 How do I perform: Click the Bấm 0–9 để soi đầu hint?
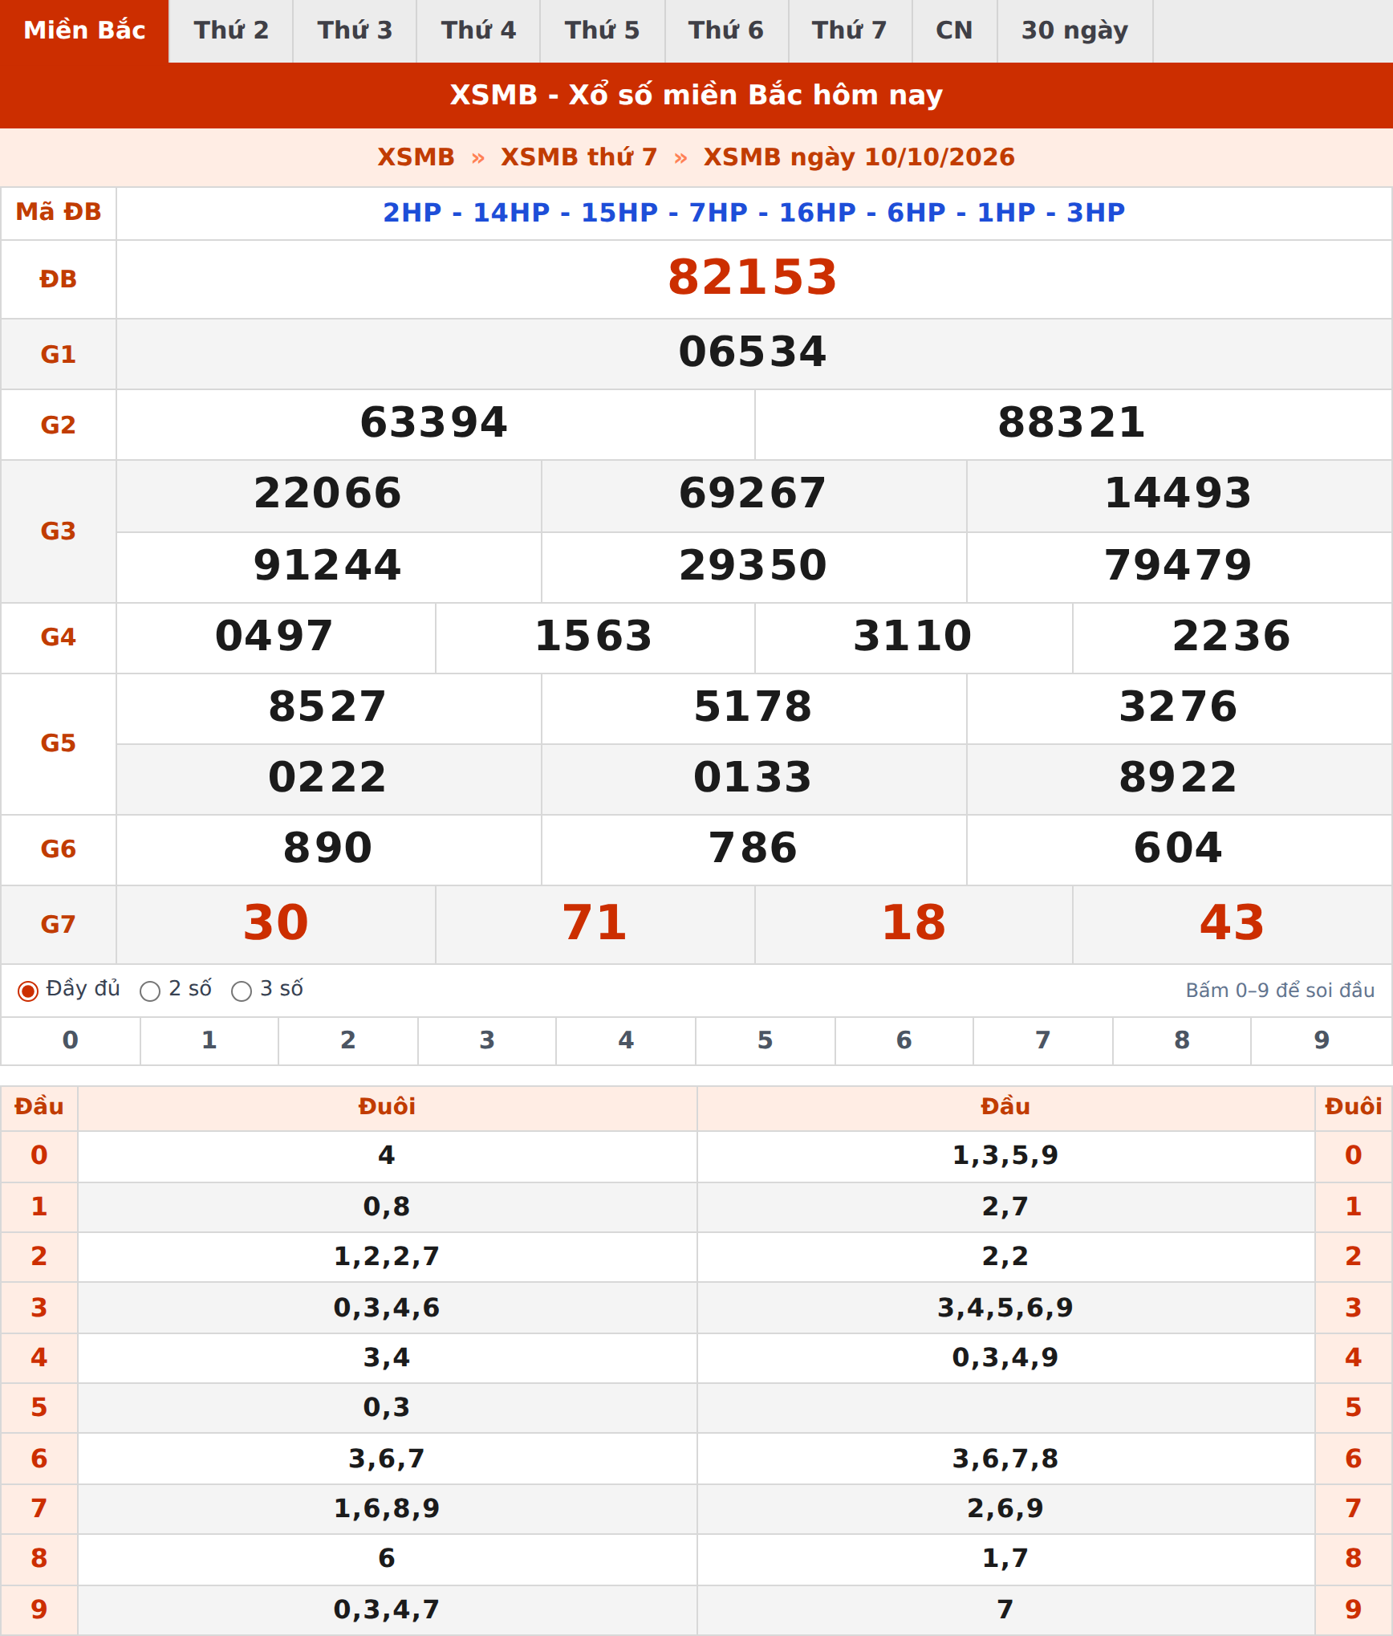(x=1280, y=991)
